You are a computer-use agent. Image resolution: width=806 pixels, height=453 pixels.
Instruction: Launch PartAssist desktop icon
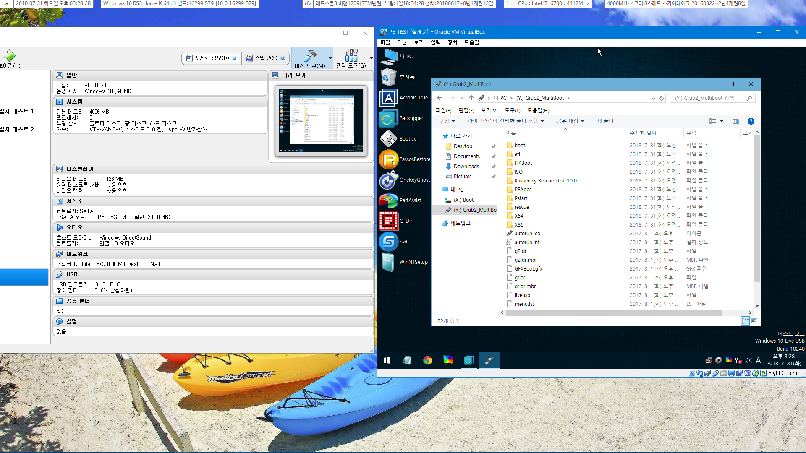389,200
